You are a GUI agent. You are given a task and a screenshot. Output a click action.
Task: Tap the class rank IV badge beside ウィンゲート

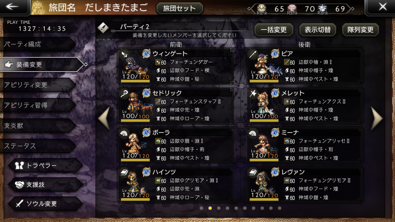146,53
